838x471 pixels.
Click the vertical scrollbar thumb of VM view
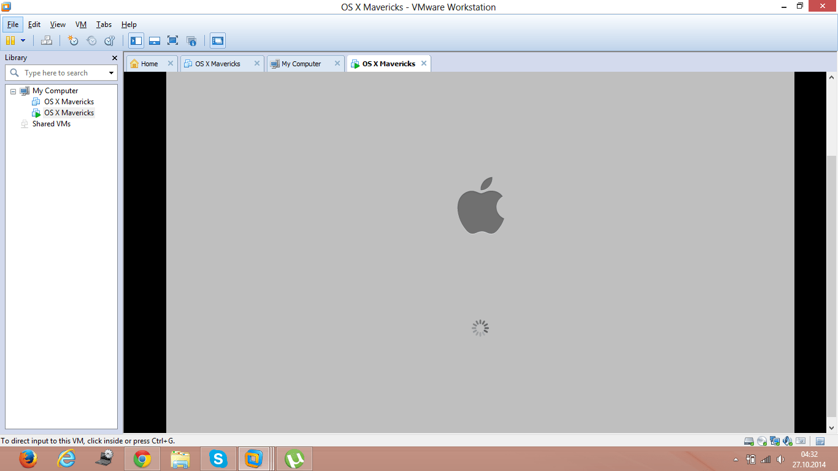coord(832,286)
